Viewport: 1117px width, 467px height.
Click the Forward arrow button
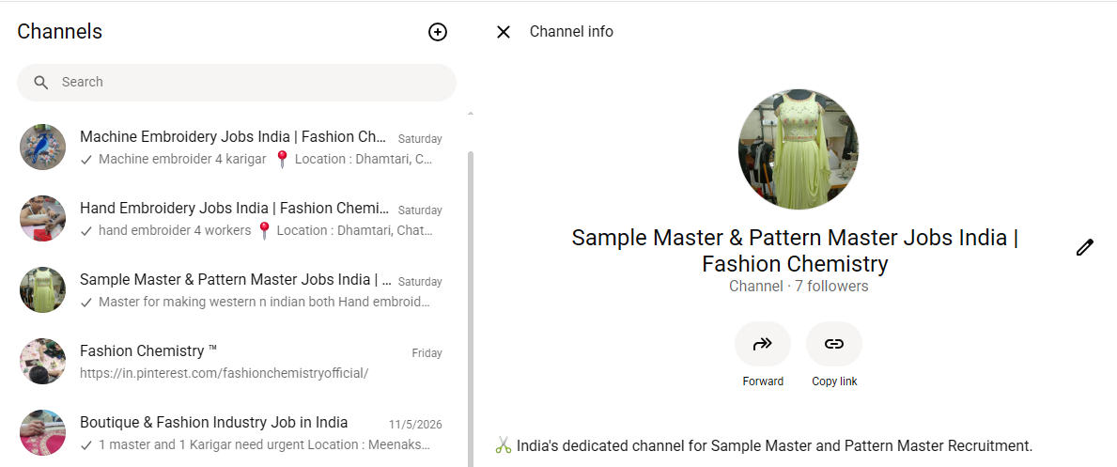(x=762, y=344)
